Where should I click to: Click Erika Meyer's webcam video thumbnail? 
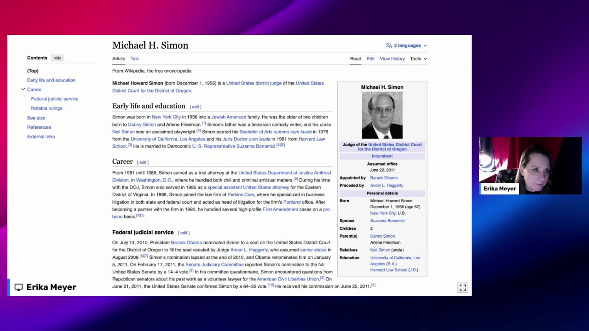(530, 166)
